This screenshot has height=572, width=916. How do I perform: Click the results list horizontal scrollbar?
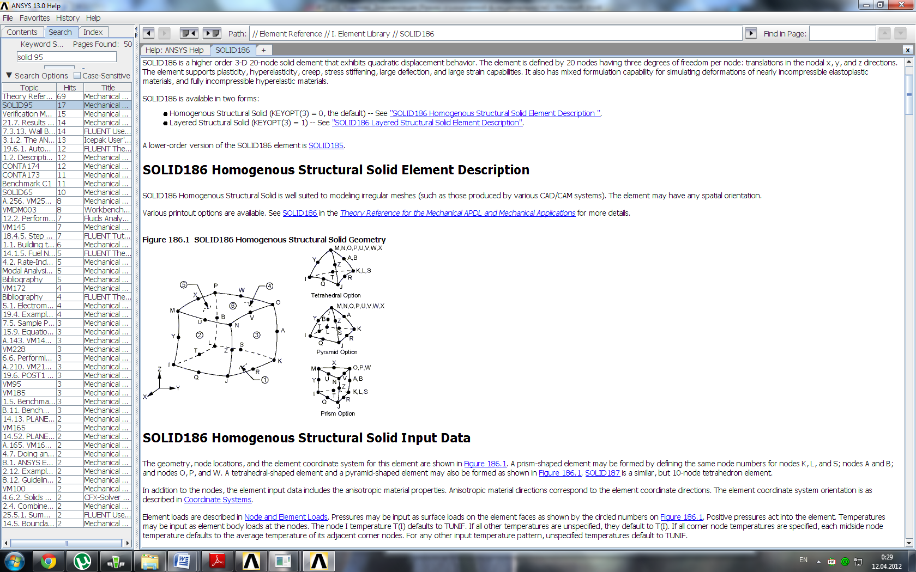click(67, 543)
